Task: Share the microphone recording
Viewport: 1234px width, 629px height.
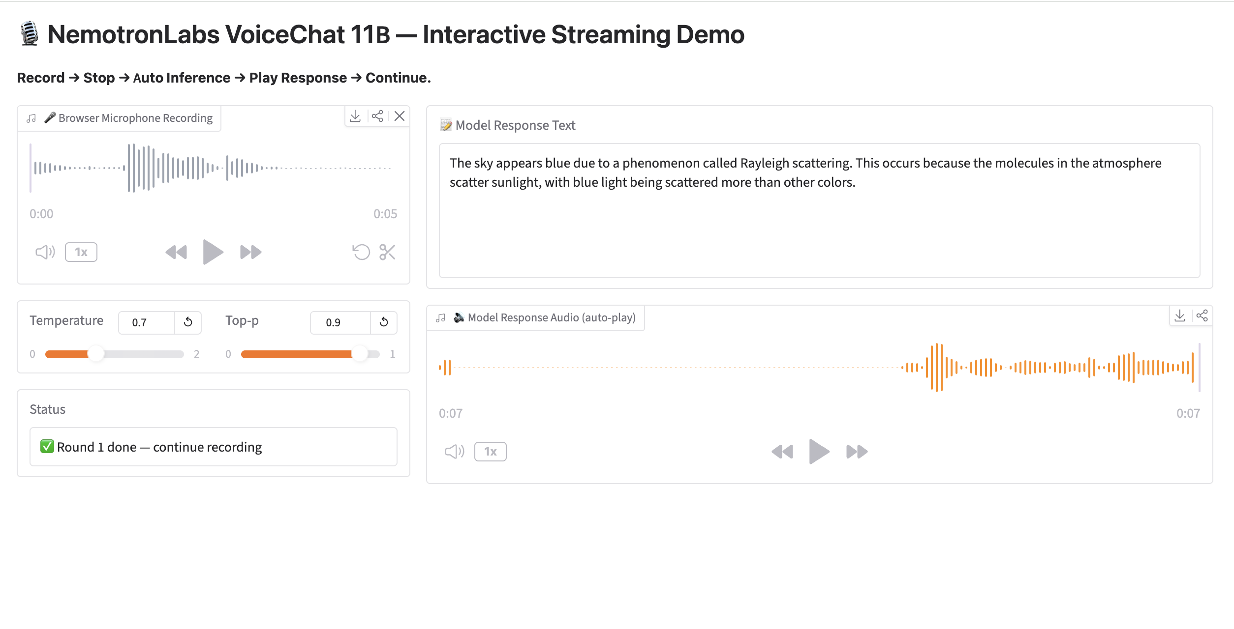Action: [377, 116]
